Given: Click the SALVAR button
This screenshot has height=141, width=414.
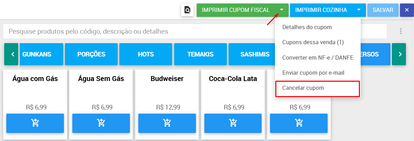Looking at the screenshot, I should 383,10.
